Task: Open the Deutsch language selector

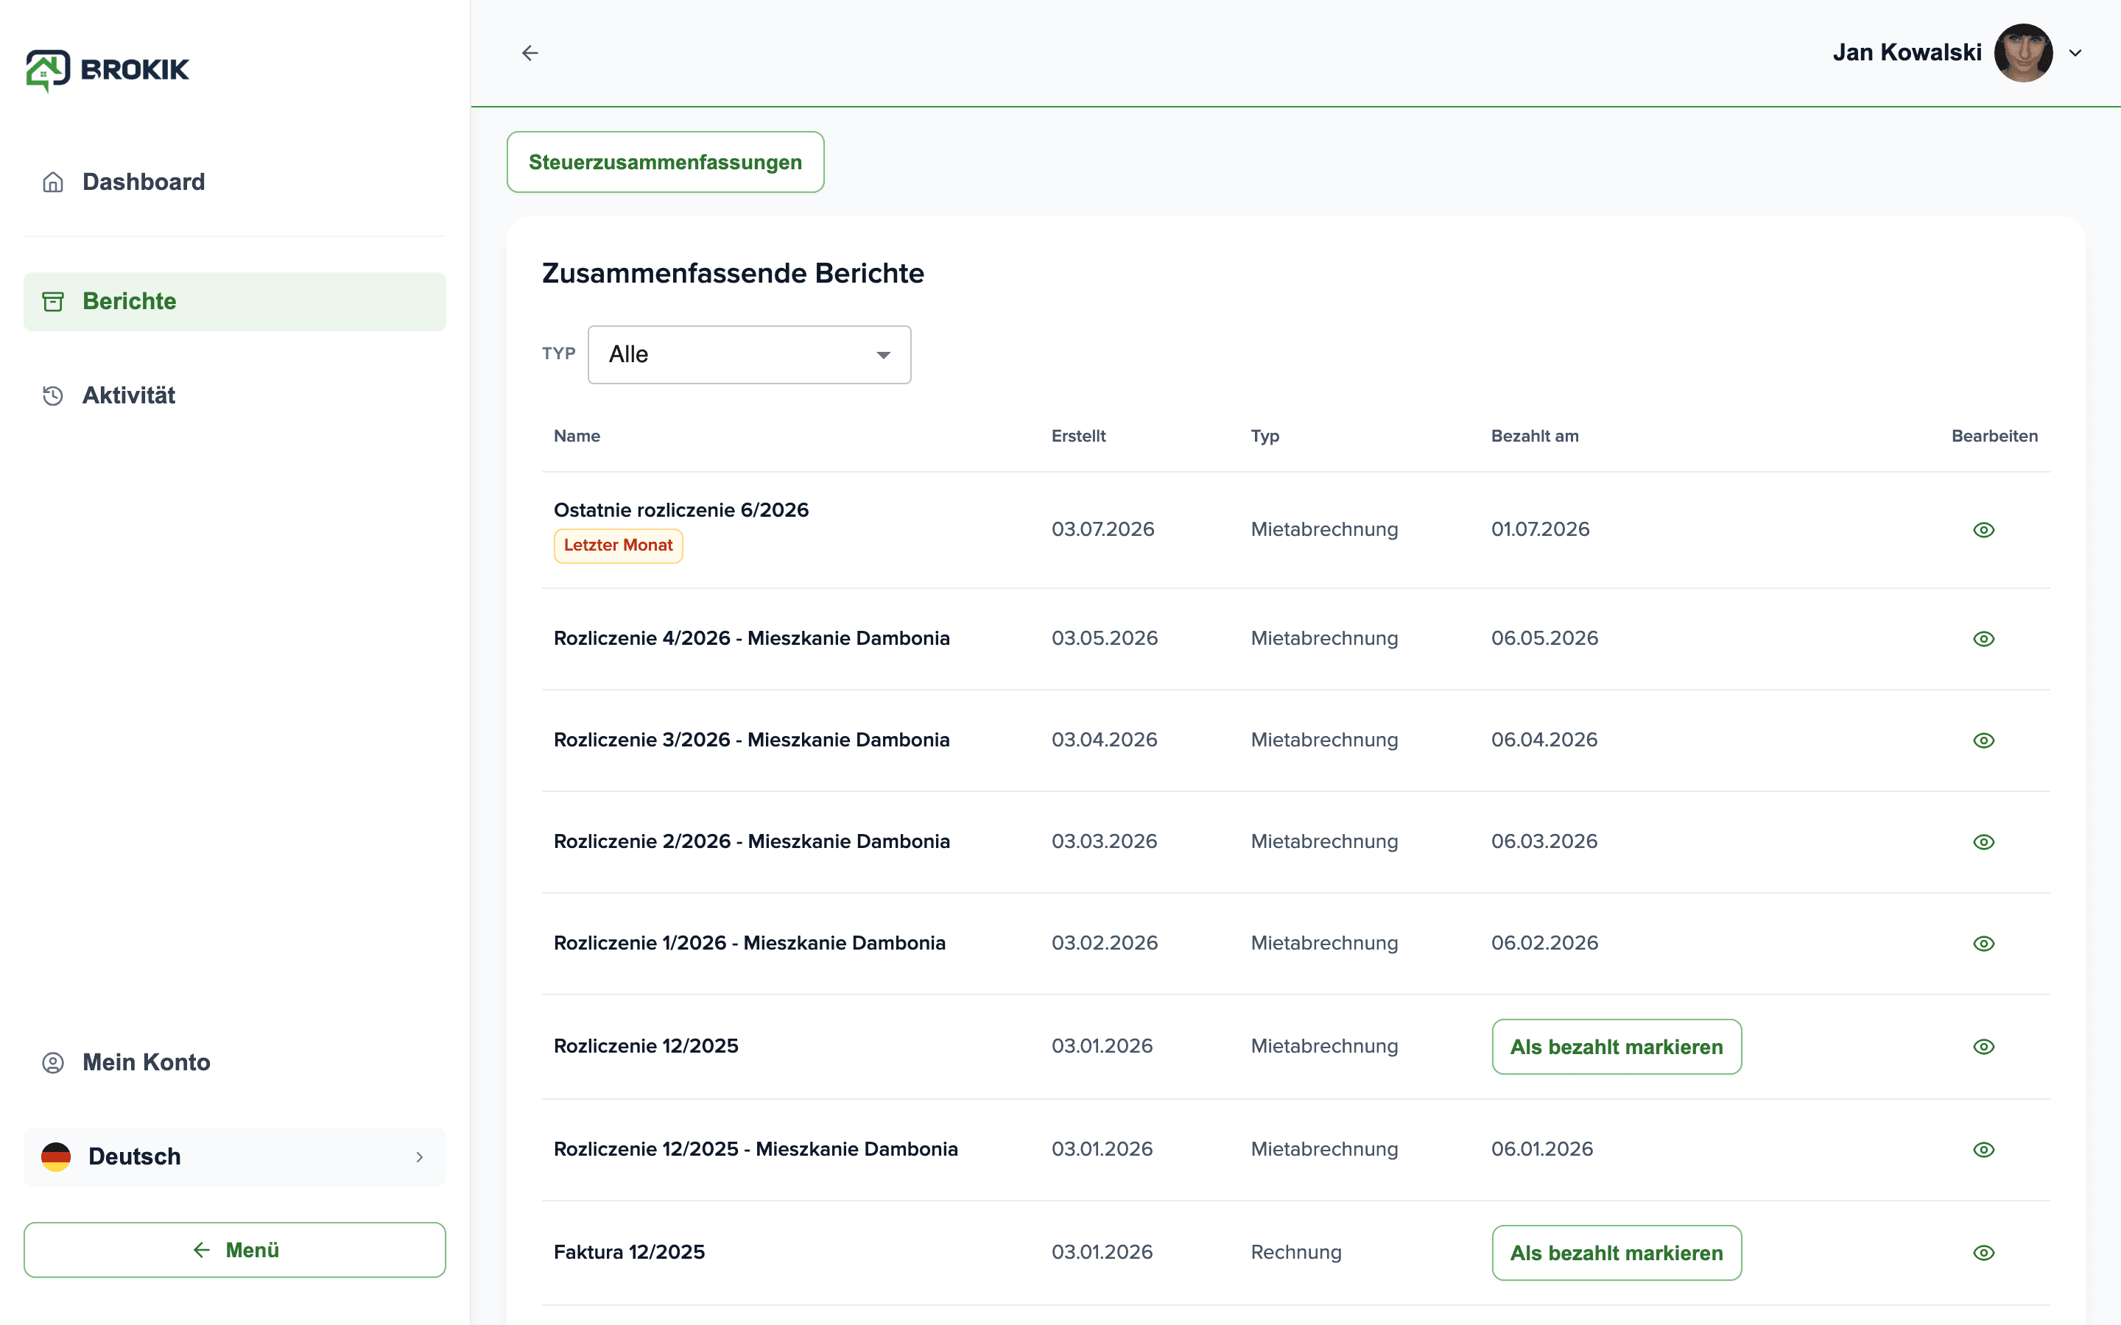Action: (235, 1156)
